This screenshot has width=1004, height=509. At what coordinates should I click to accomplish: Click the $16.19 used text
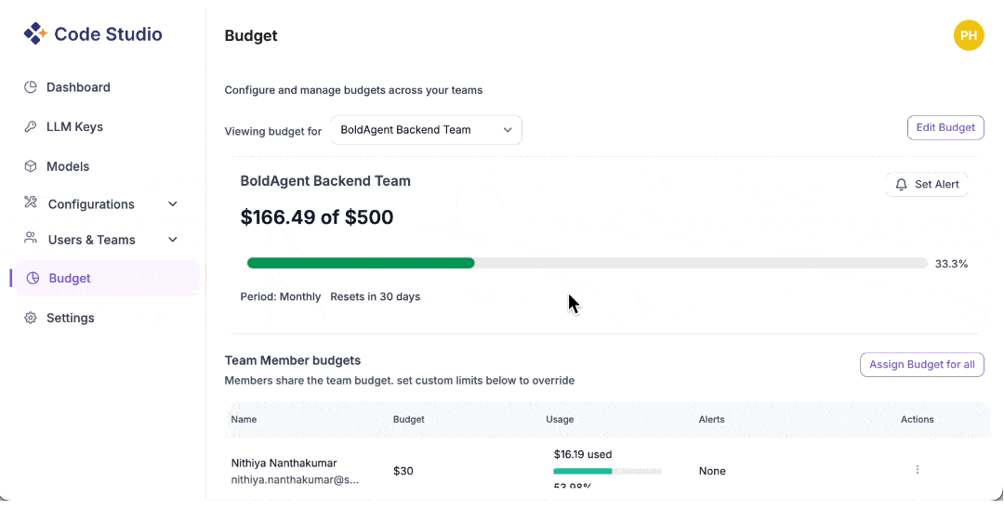583,454
